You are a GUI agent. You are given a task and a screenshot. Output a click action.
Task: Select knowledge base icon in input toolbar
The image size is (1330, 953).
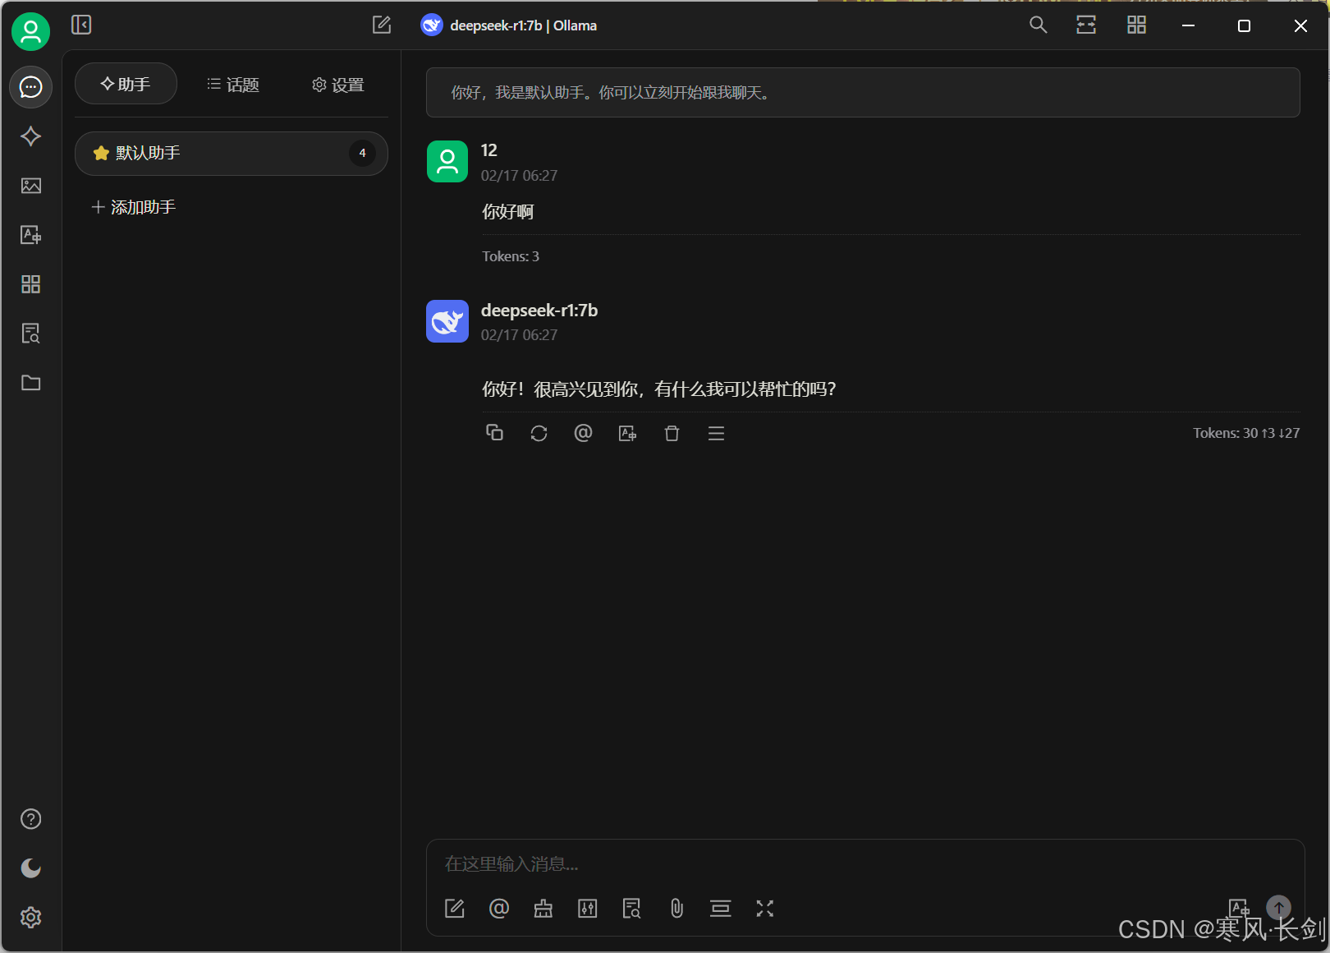[x=631, y=908]
